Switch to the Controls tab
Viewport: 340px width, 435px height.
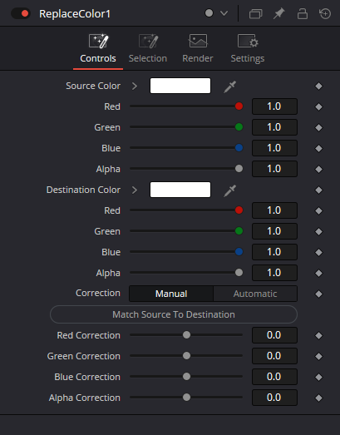point(98,49)
